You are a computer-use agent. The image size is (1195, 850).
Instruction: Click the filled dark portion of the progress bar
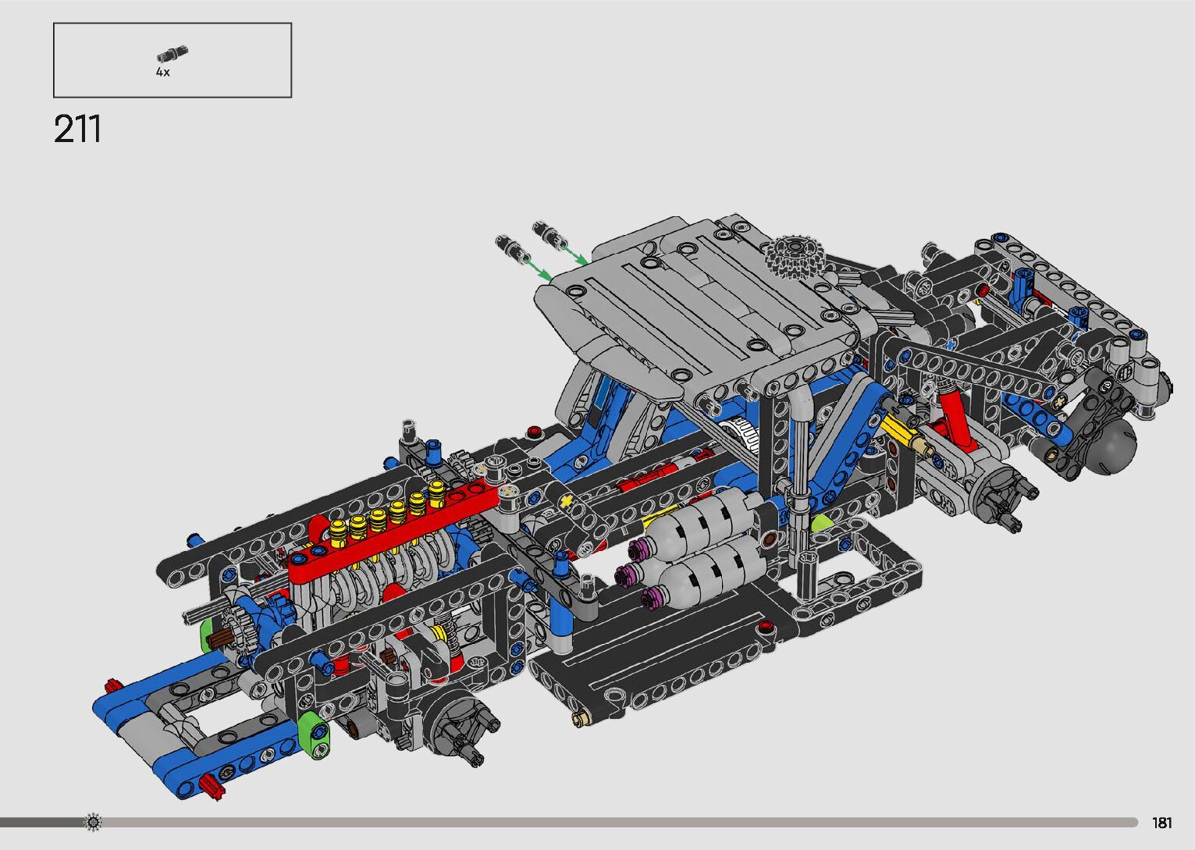(x=39, y=822)
